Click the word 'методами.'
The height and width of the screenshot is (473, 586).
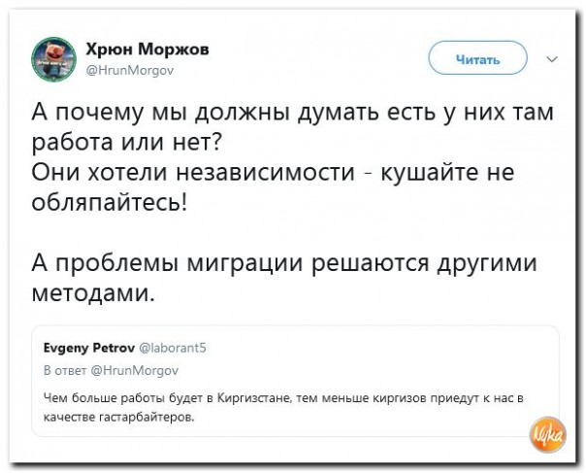(x=93, y=292)
